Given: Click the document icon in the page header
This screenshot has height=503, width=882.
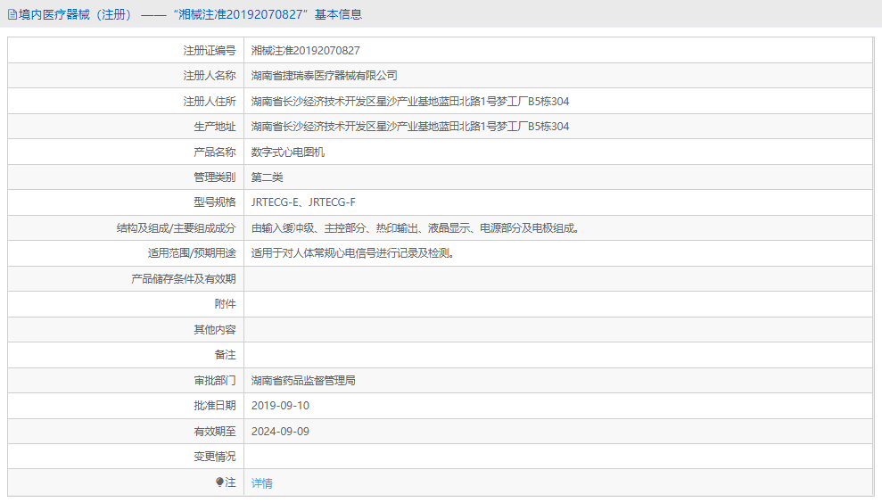Looking at the screenshot, I should [x=12, y=14].
